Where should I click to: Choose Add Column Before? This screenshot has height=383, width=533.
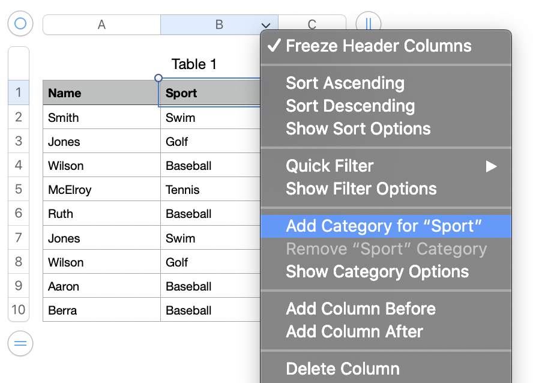(361, 309)
